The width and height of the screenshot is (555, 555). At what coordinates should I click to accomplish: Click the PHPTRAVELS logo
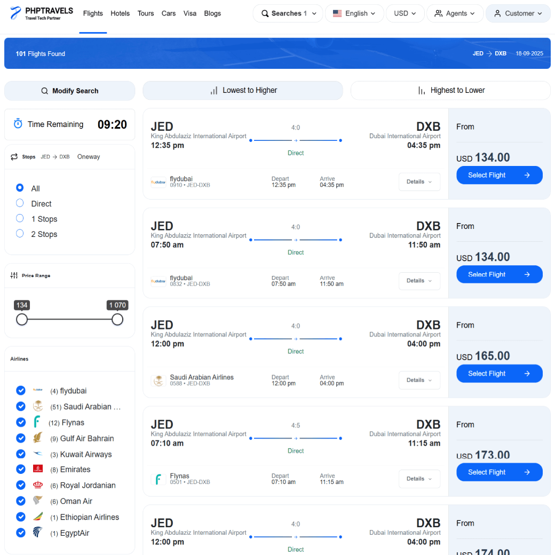point(42,13)
